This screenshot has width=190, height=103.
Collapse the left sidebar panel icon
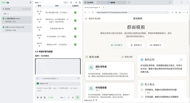[31, 2]
